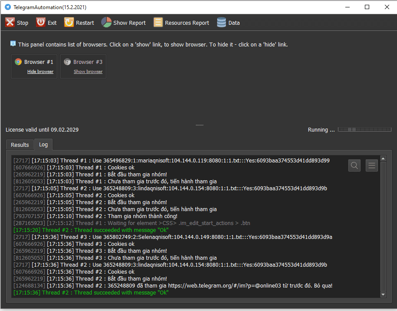Image resolution: width=397 pixels, height=311 pixels.
Task: Open the Resources Report list icon
Action: coord(158,23)
